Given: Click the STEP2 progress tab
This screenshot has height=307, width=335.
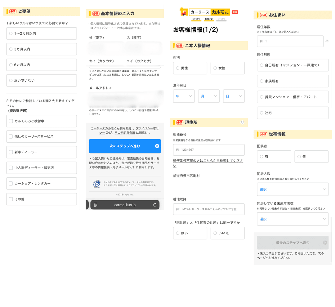Looking at the screenshot, I should click(209, 19).
